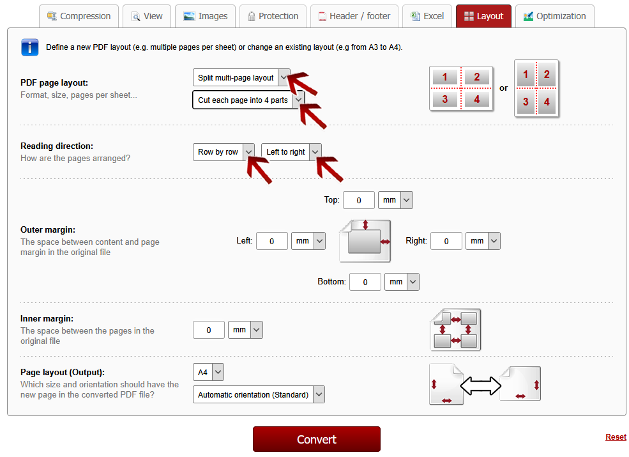Click the Reset link
The height and width of the screenshot is (457, 629).
pos(616,437)
